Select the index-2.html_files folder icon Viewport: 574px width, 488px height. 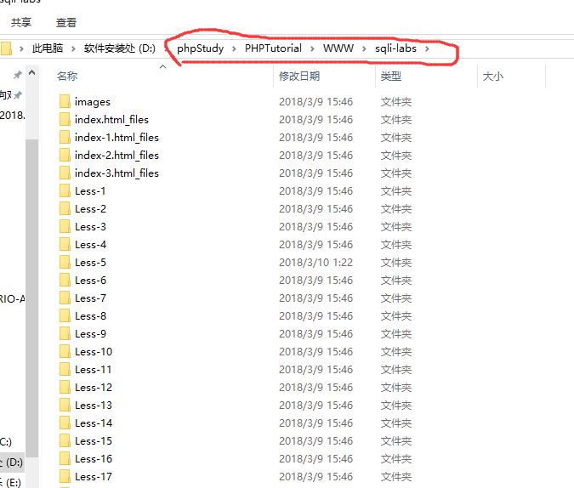tap(65, 156)
